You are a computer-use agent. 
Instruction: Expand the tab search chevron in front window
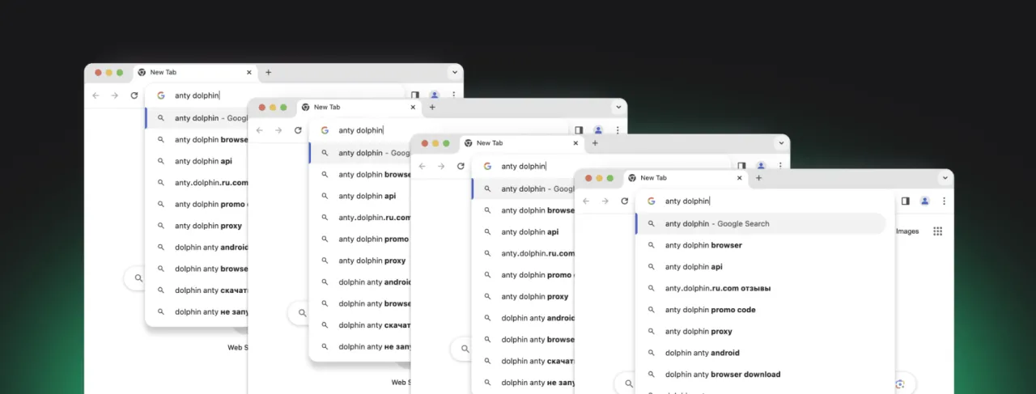pyautogui.click(x=945, y=178)
